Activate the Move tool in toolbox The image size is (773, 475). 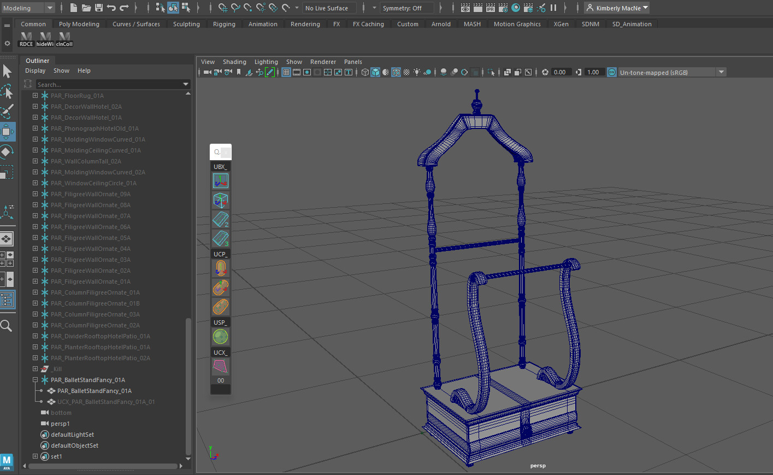(x=7, y=132)
